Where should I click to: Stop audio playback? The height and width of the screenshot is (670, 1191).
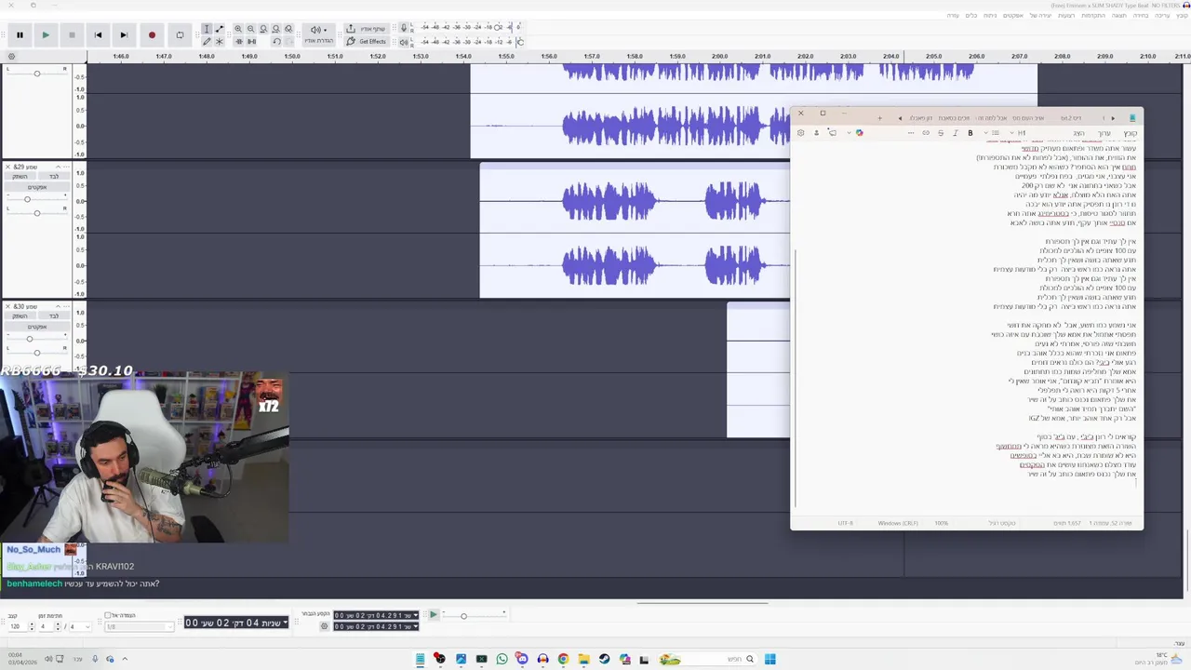point(72,35)
